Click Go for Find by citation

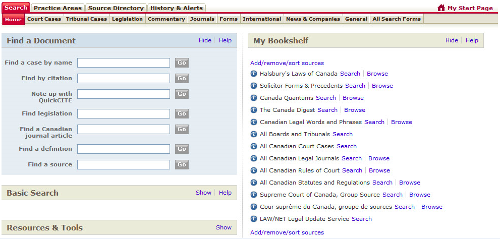click(182, 78)
